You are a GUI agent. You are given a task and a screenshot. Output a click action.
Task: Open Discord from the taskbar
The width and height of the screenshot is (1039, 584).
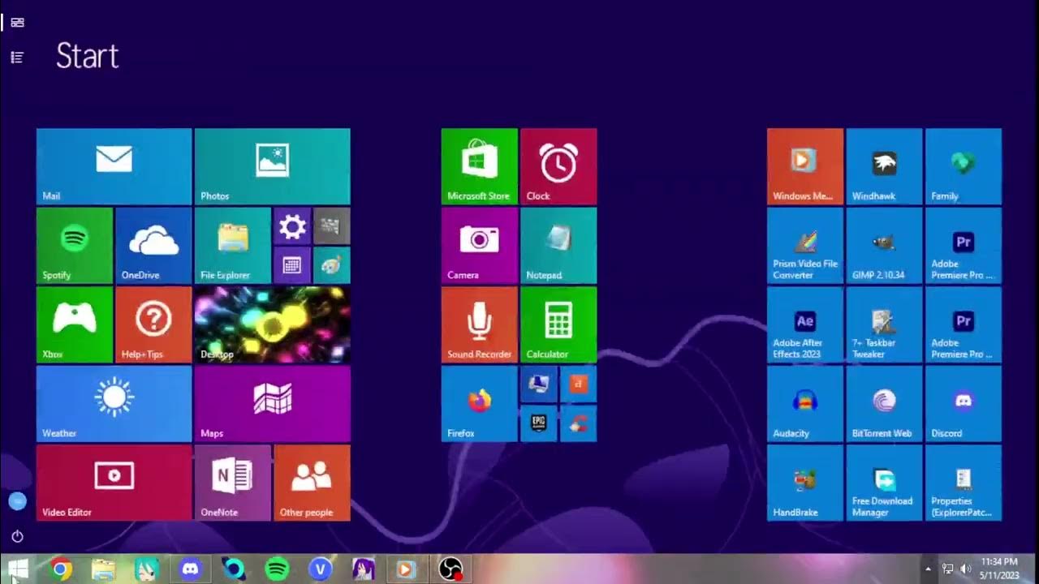(x=190, y=569)
